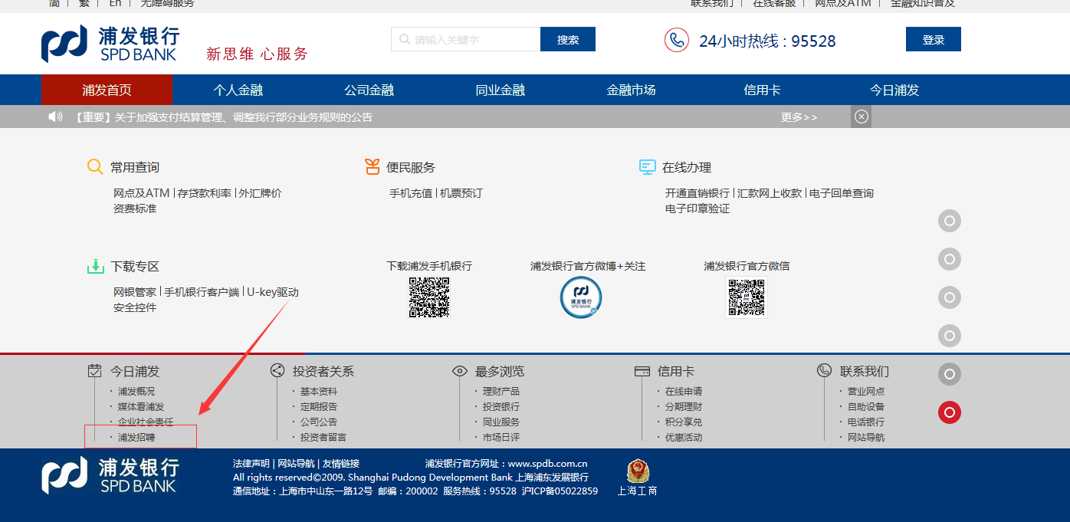Click the 资费标准 link
The width and height of the screenshot is (1070, 522).
tap(135, 208)
